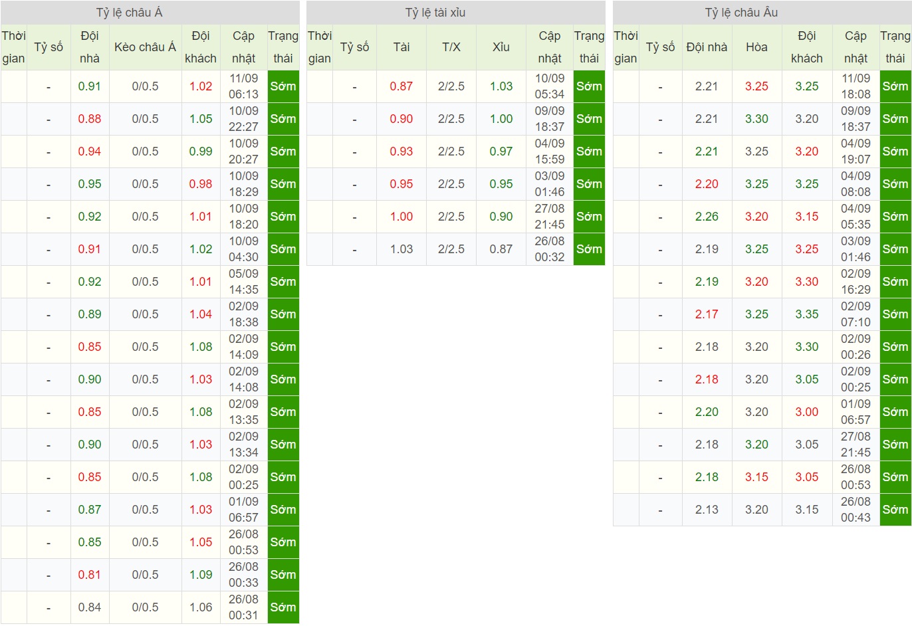The image size is (912, 626).
Task: Click update time '02/09 13:35'
Action: tap(244, 412)
